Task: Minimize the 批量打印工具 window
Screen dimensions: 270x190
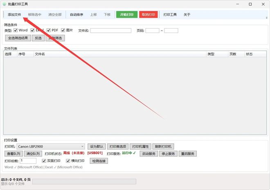Action: click(x=238, y=4)
